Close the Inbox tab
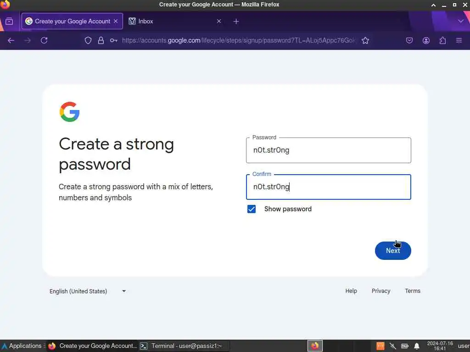Image resolution: width=470 pixels, height=352 pixels. pyautogui.click(x=219, y=21)
